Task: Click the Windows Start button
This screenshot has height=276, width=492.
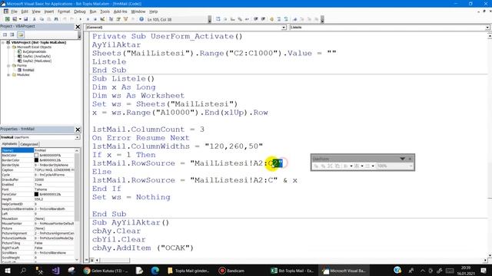Action: (x=7, y=271)
